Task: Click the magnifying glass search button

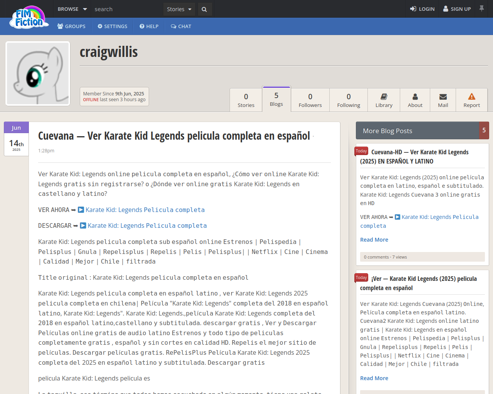Action: (x=205, y=9)
